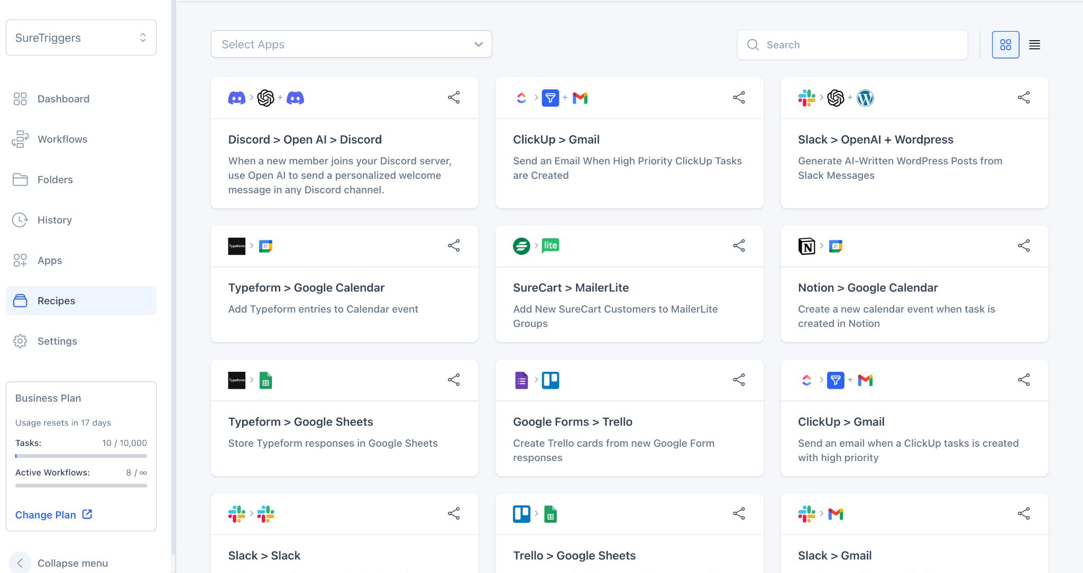Image resolution: width=1083 pixels, height=573 pixels.
Task: Click external link icon beside Change Plan
Action: coord(87,514)
